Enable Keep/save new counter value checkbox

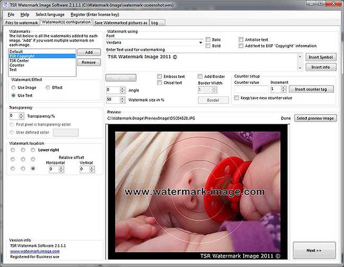coord(236,98)
